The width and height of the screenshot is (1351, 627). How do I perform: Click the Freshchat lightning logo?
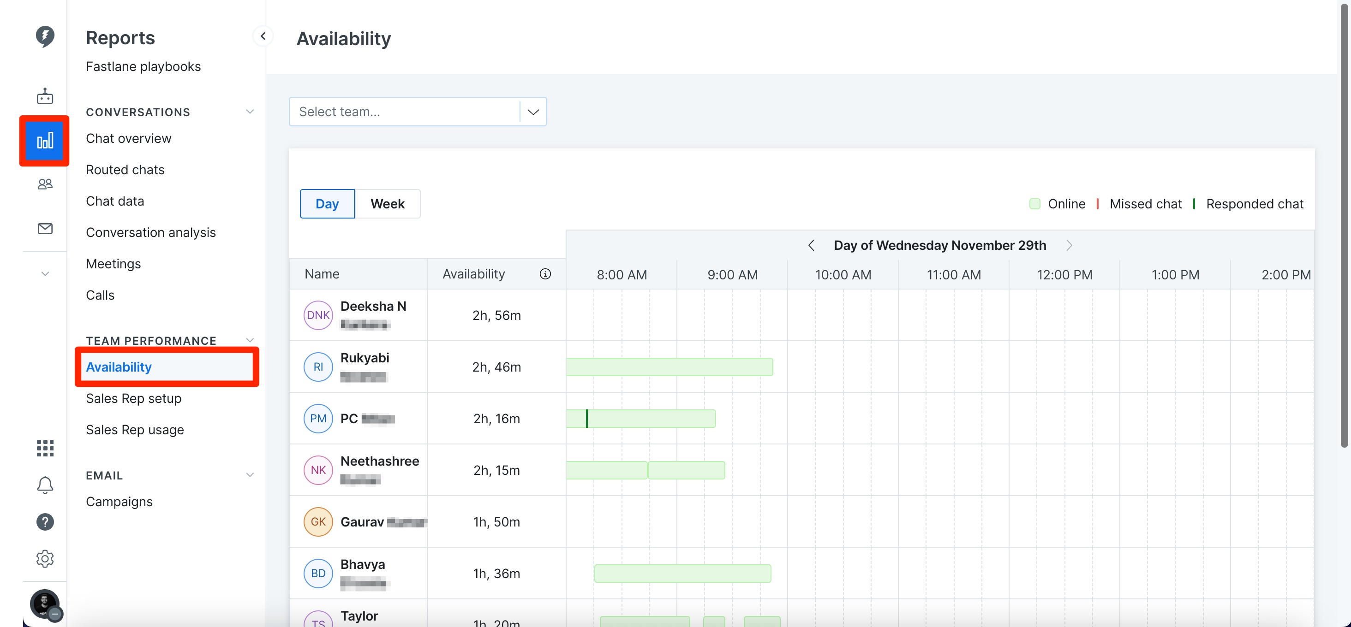45,37
